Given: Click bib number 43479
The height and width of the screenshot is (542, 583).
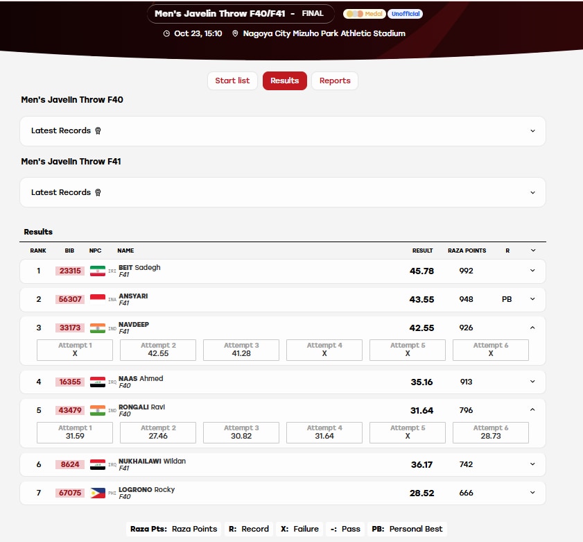Looking at the screenshot, I should (x=70, y=410).
